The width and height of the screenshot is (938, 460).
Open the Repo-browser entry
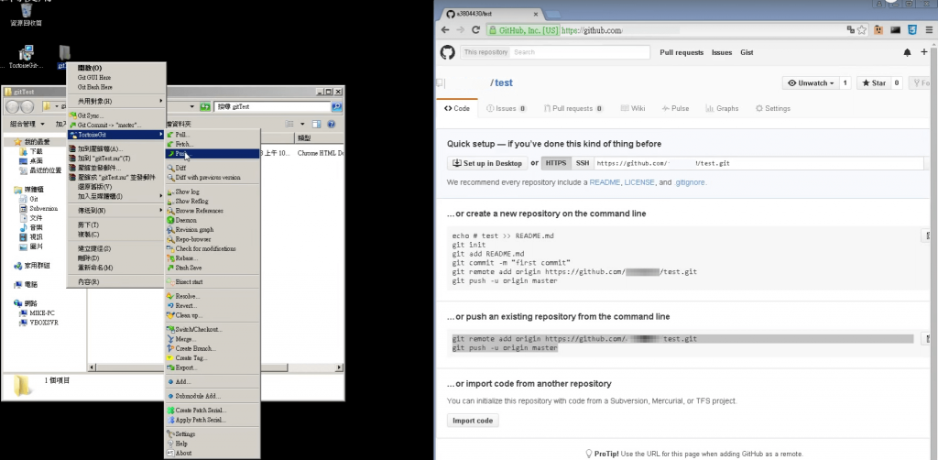click(213, 239)
